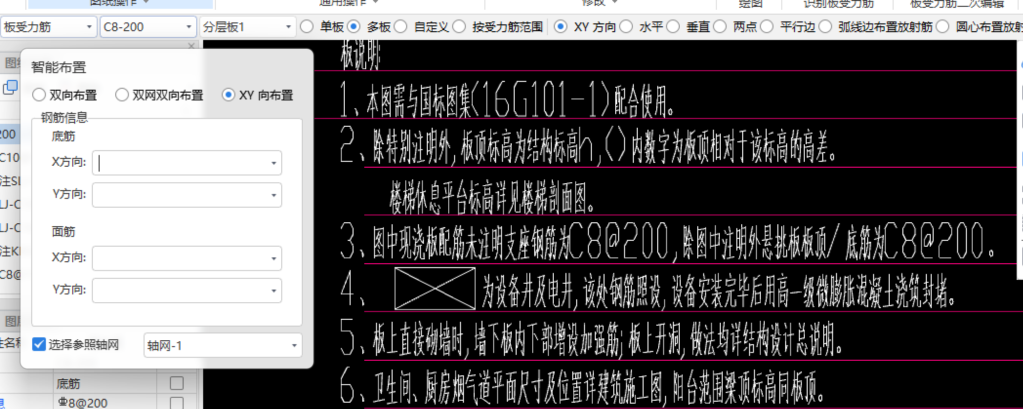Screen dimensions: 1023x409
Task: Select XY 向布置 radio option
Action: point(228,95)
